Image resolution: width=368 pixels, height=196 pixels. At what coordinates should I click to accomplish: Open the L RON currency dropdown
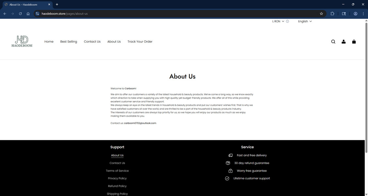coord(277,21)
